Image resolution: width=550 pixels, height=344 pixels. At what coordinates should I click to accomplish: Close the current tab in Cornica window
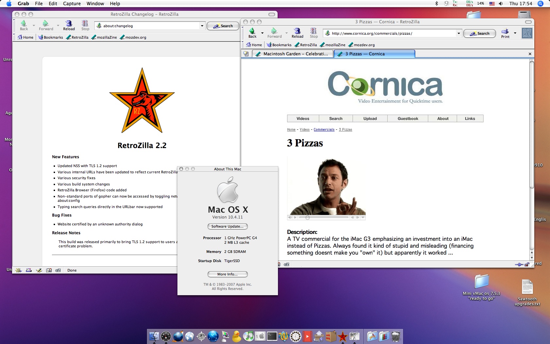[530, 54]
